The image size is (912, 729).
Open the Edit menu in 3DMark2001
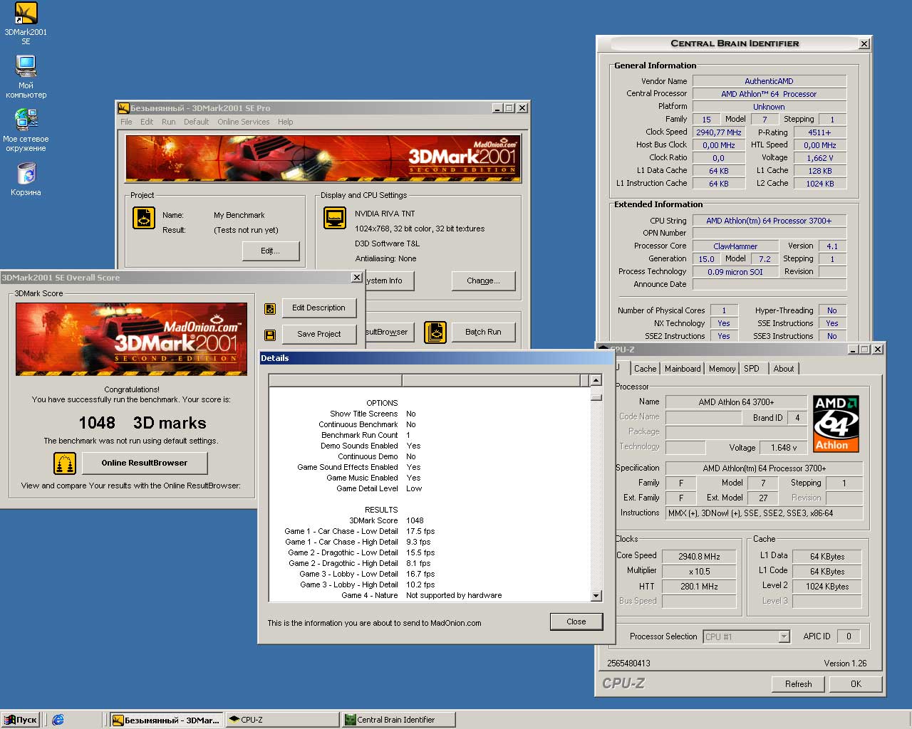tap(147, 122)
